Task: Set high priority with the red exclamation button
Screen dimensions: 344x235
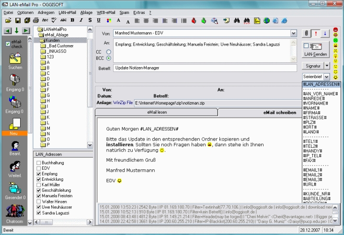Action: point(316,33)
